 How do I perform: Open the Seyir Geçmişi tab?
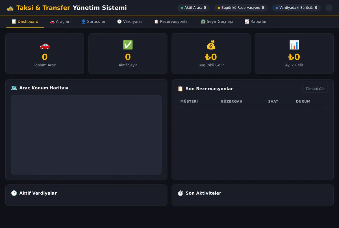point(217,21)
